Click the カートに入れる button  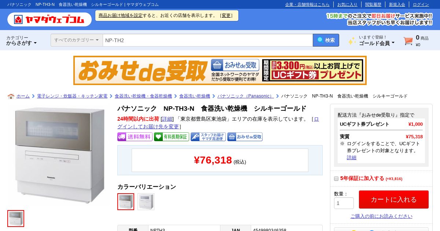click(394, 199)
